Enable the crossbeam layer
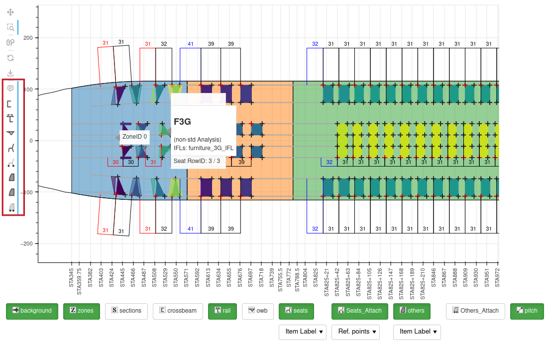The height and width of the screenshot is (341, 551). point(178,311)
